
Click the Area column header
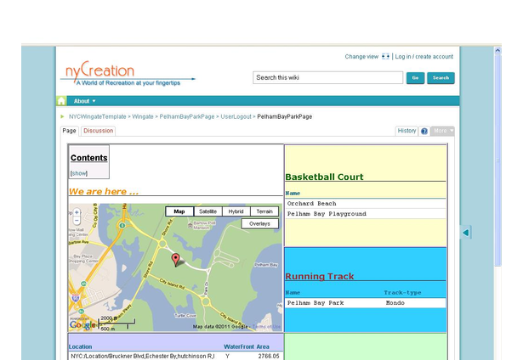pyautogui.click(x=263, y=346)
